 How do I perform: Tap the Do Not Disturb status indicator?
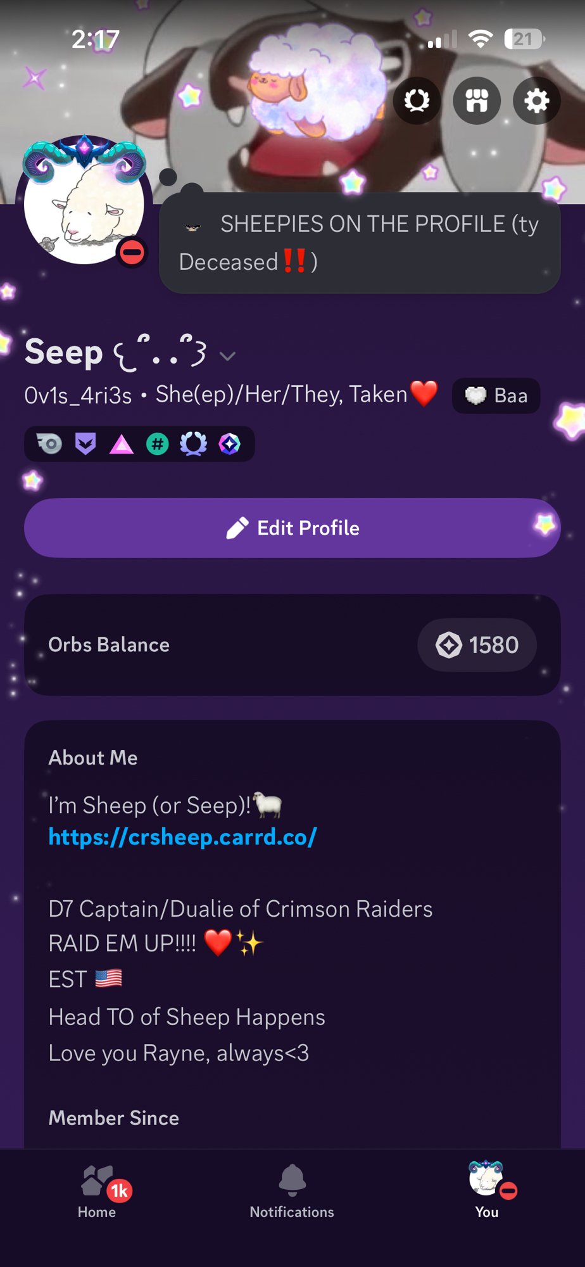coord(132,252)
